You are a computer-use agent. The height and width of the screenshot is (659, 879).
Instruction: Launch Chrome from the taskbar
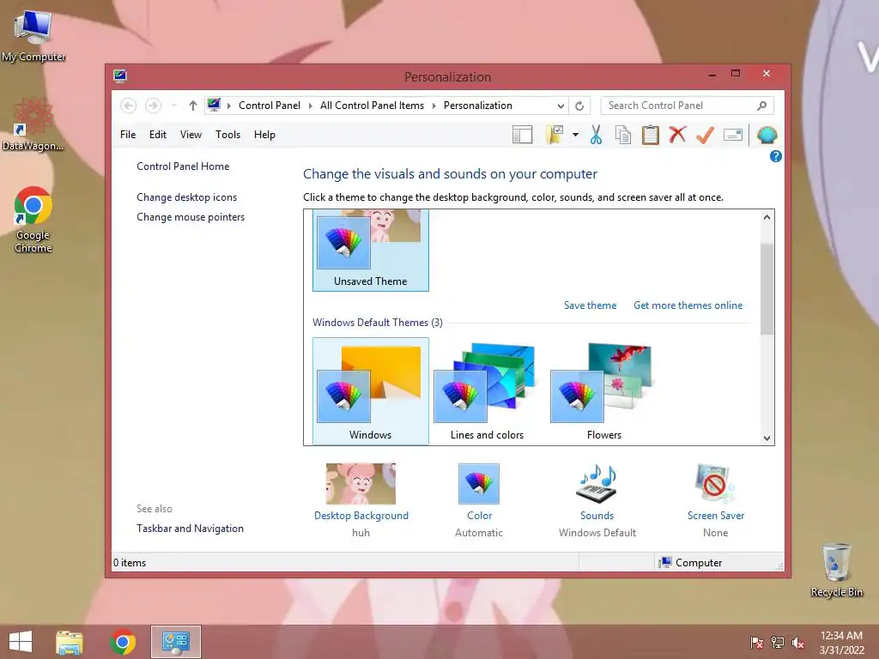click(x=123, y=642)
